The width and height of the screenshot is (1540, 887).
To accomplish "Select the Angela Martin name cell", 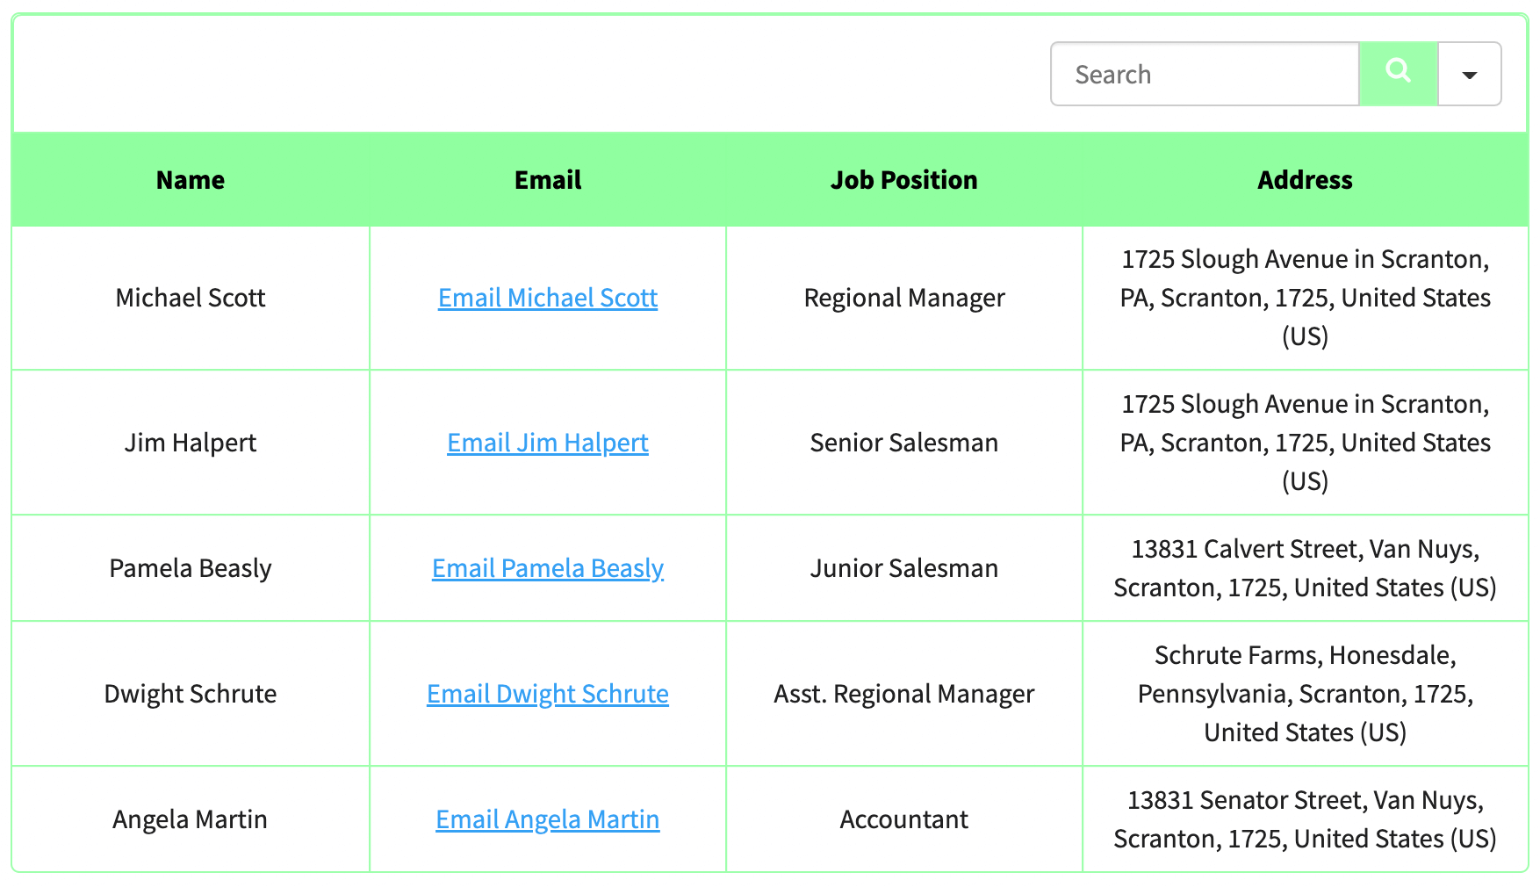I will tap(191, 819).
